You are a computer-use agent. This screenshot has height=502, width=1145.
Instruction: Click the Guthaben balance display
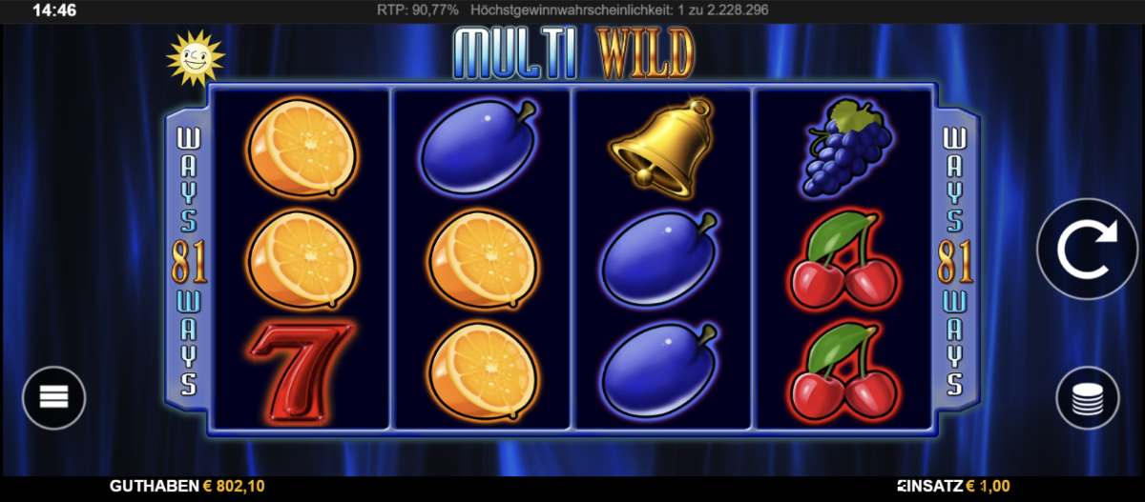[187, 486]
